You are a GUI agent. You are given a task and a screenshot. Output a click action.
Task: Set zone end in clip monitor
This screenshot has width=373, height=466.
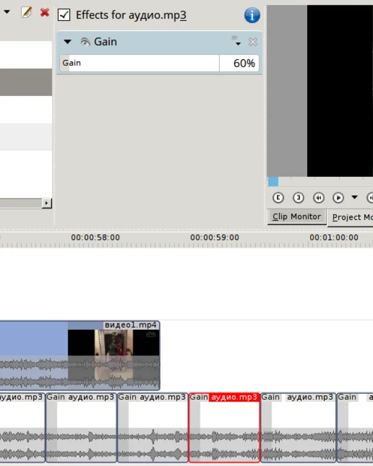pos(298,198)
